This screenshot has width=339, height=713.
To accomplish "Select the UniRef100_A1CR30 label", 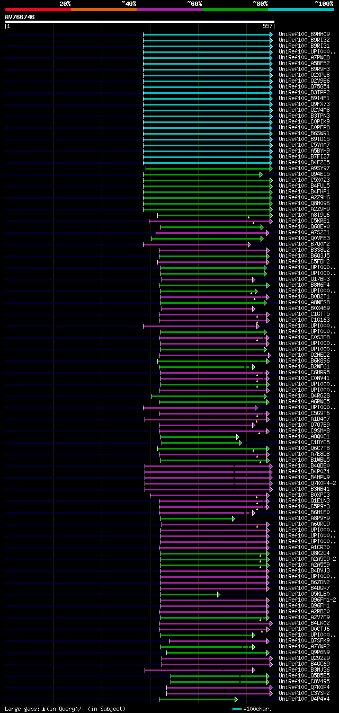I will (305, 548).
